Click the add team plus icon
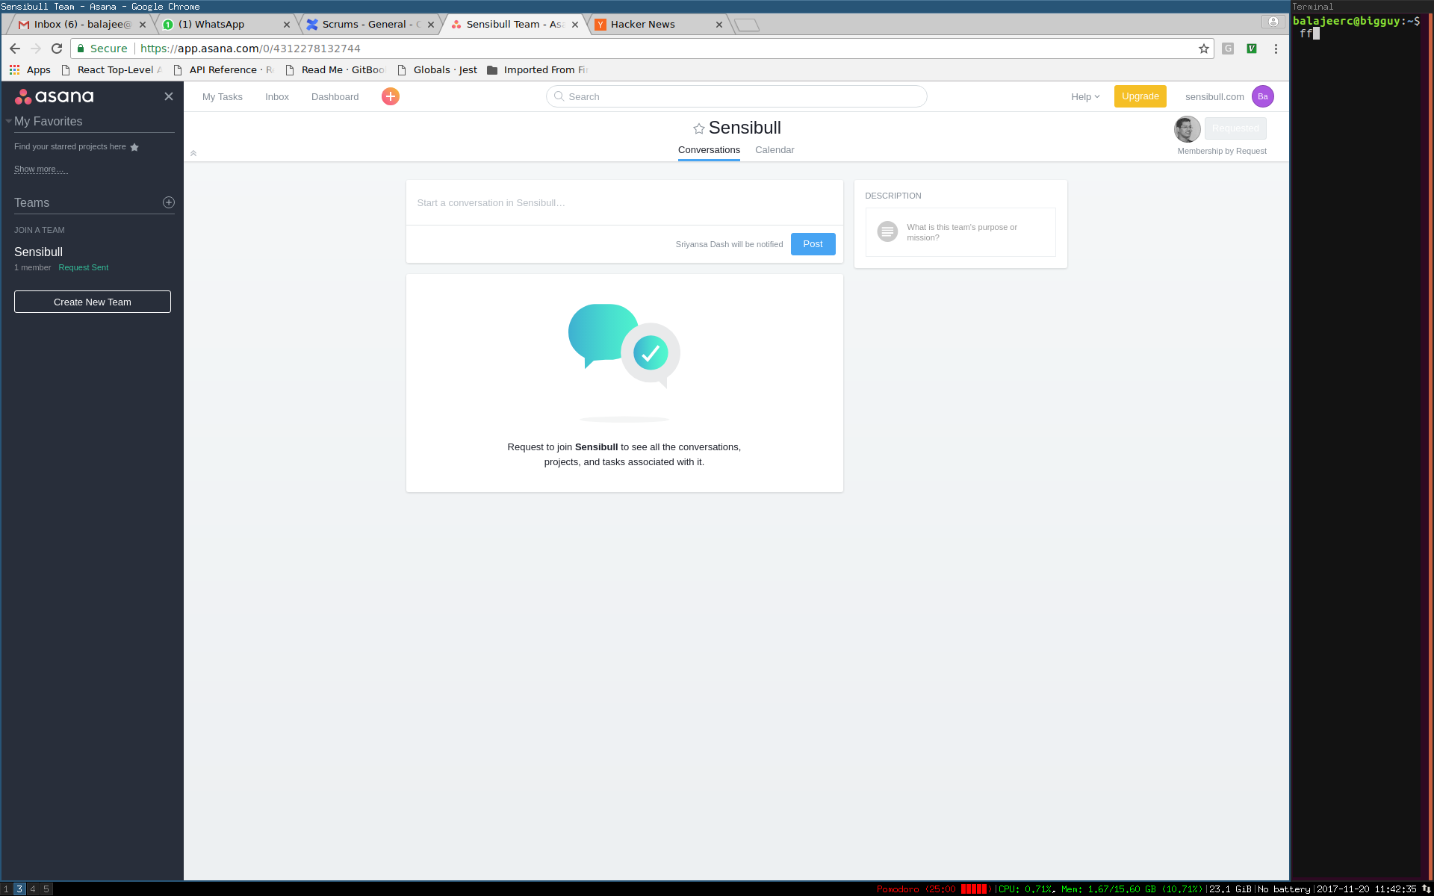The image size is (1434, 896). 169,202
